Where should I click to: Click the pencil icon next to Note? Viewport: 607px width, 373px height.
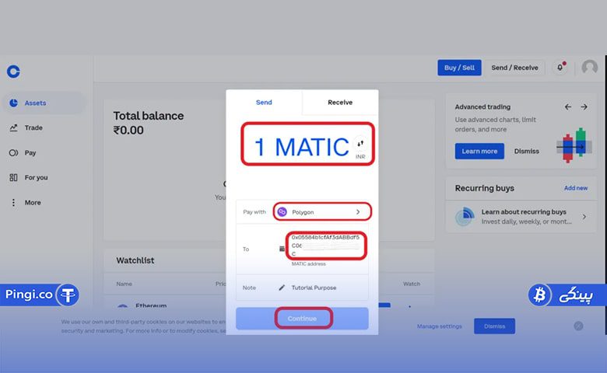click(282, 288)
